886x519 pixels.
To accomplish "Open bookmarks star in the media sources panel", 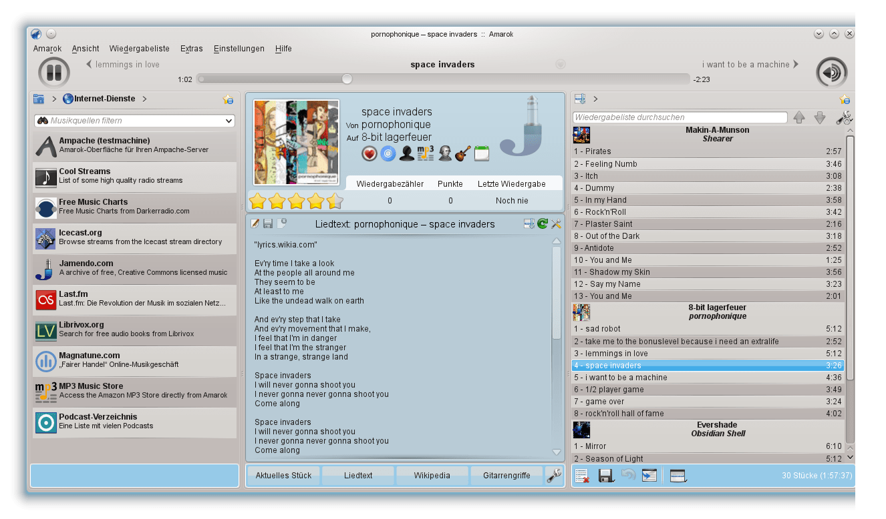I will tap(228, 99).
